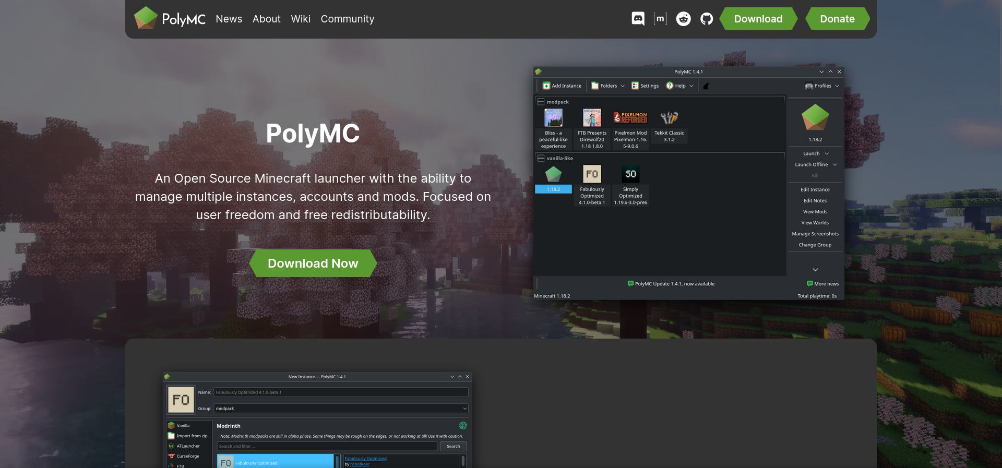The image size is (1002, 468).
Task: Select the Bliss peaceful-like experience instance icon
Action: point(553,118)
